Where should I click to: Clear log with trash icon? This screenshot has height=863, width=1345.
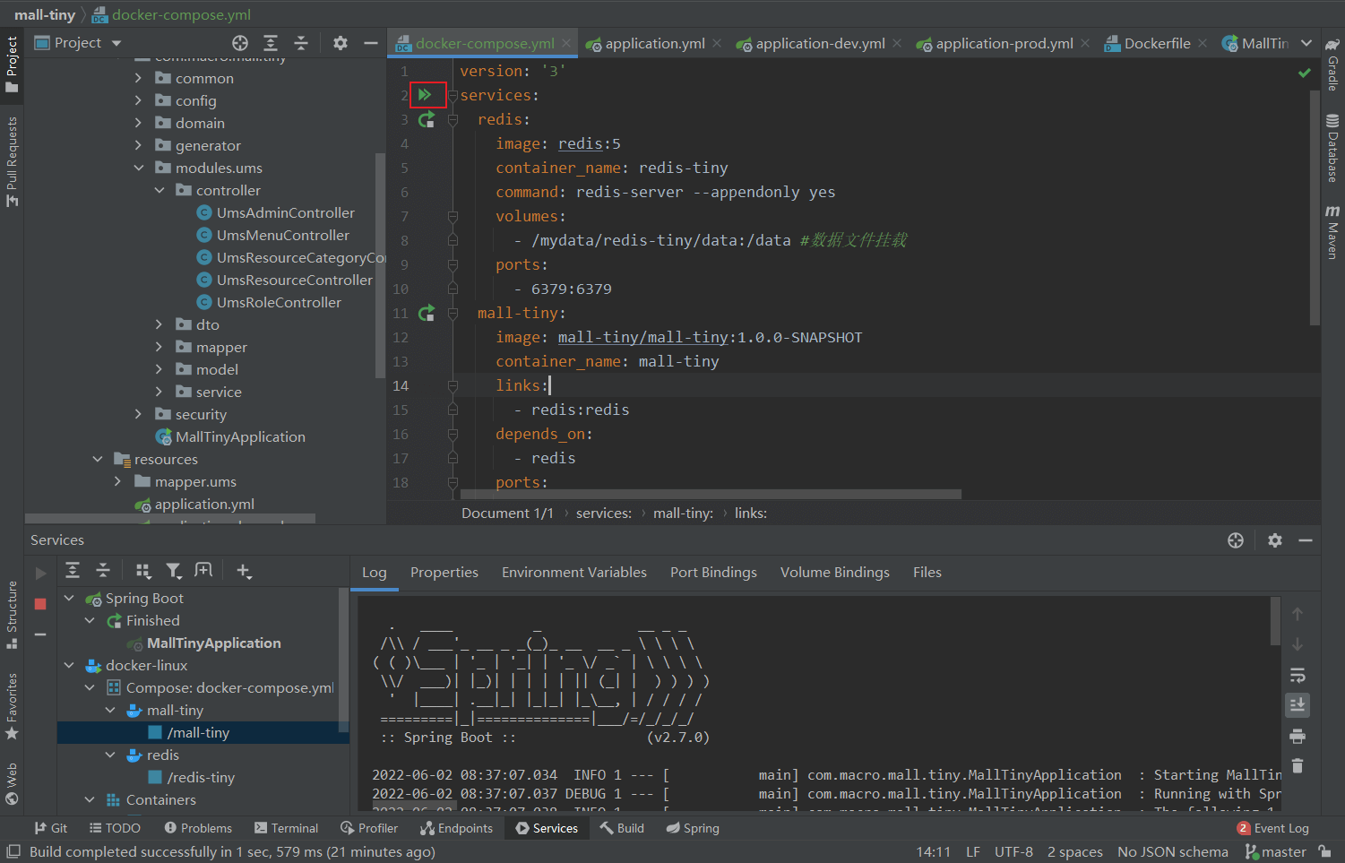click(x=1298, y=766)
